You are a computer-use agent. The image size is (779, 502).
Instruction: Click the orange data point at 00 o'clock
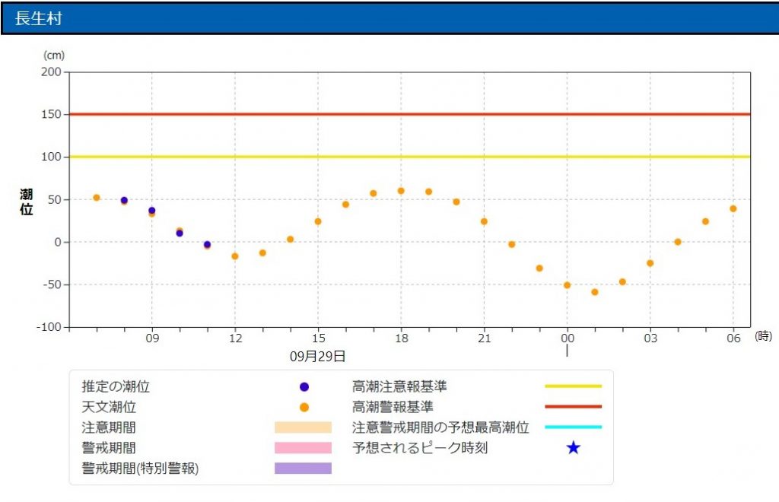[x=567, y=285]
